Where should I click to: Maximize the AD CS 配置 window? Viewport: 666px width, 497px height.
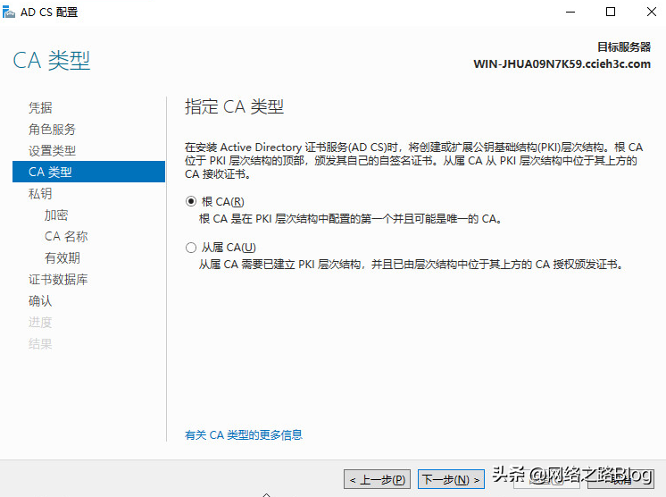611,12
